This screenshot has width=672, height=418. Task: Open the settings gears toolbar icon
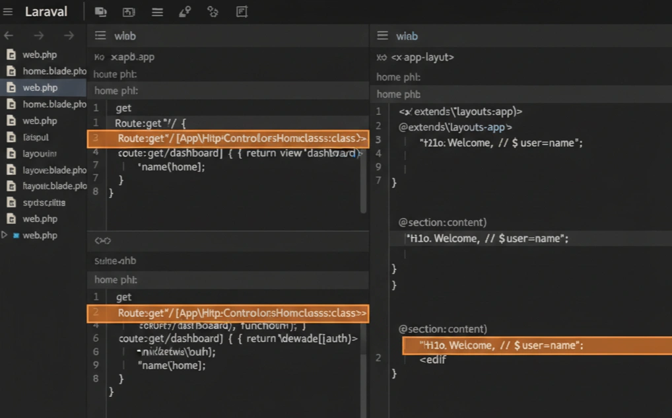click(213, 11)
